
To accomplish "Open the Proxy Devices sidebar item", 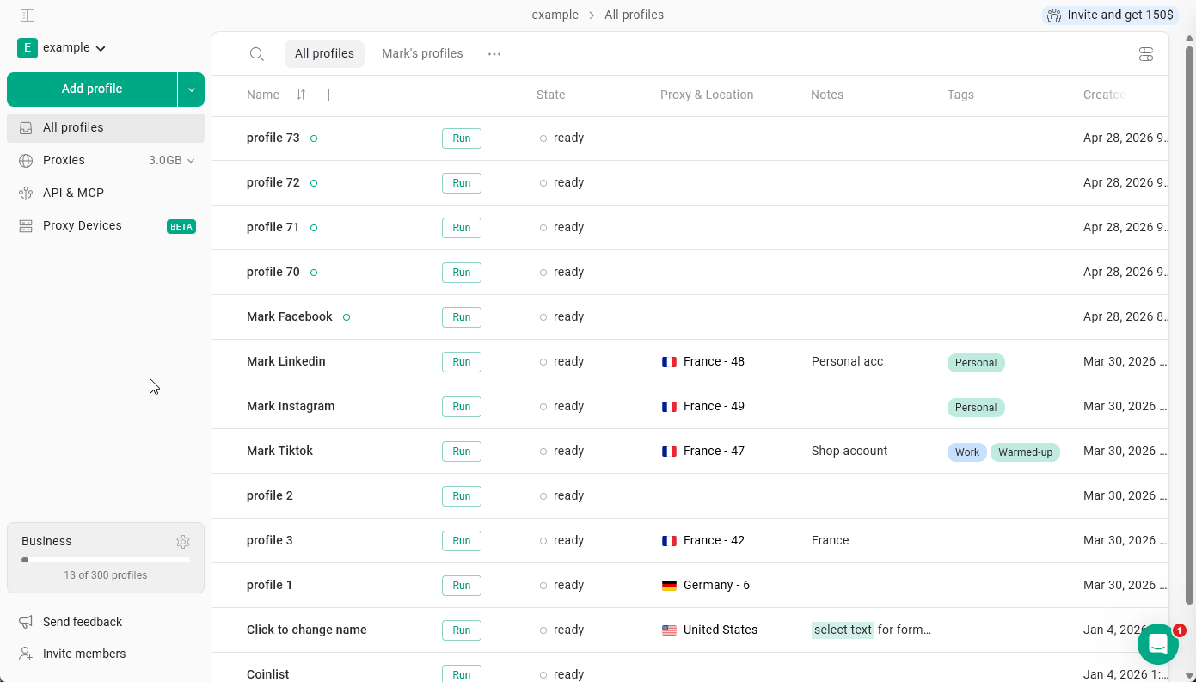I will (106, 225).
